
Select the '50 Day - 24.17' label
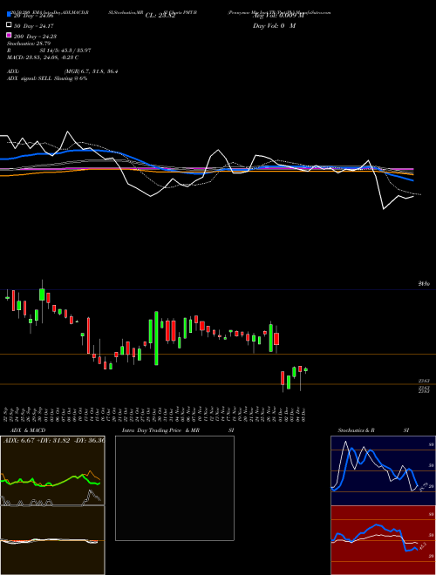tap(33, 25)
